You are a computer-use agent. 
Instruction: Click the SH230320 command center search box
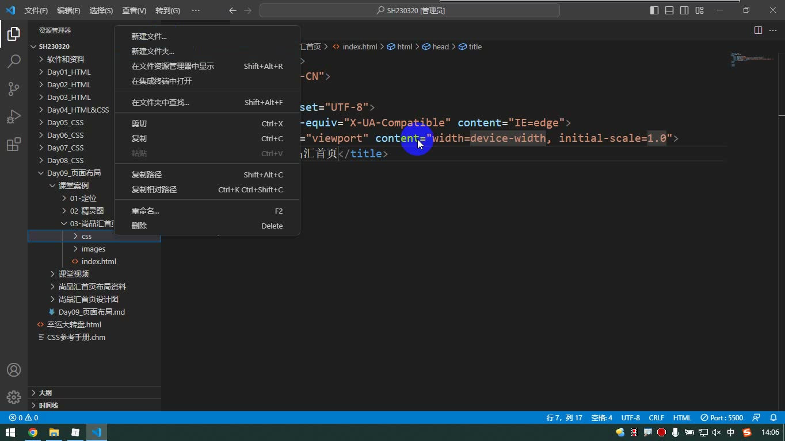point(410,10)
